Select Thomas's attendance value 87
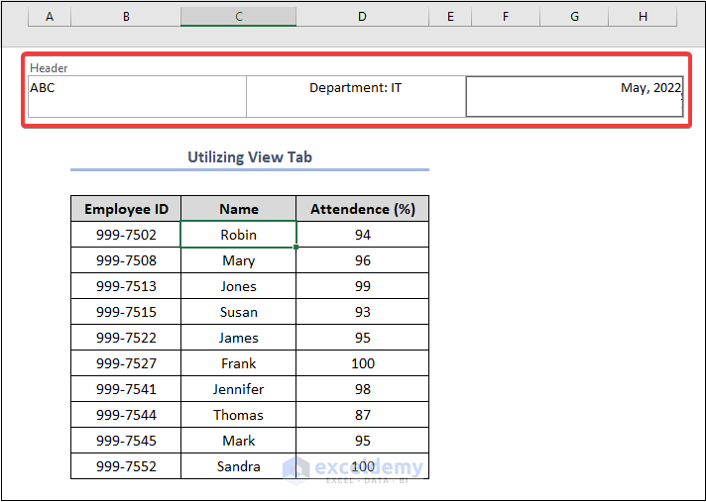Screen dimensions: 706x502 coord(363,414)
